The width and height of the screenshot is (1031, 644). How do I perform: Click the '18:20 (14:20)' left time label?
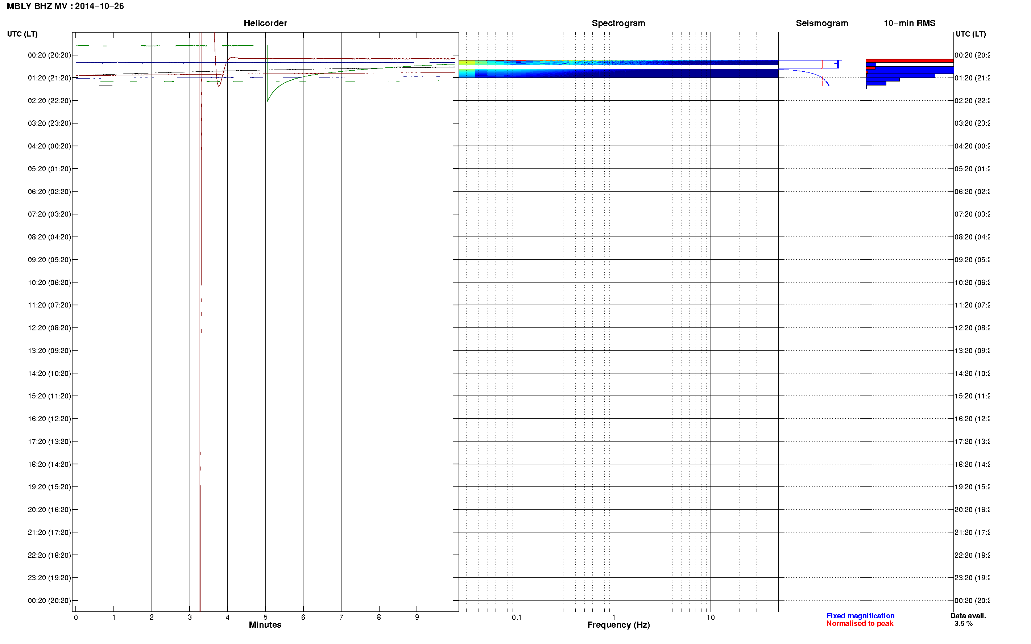click(x=49, y=464)
